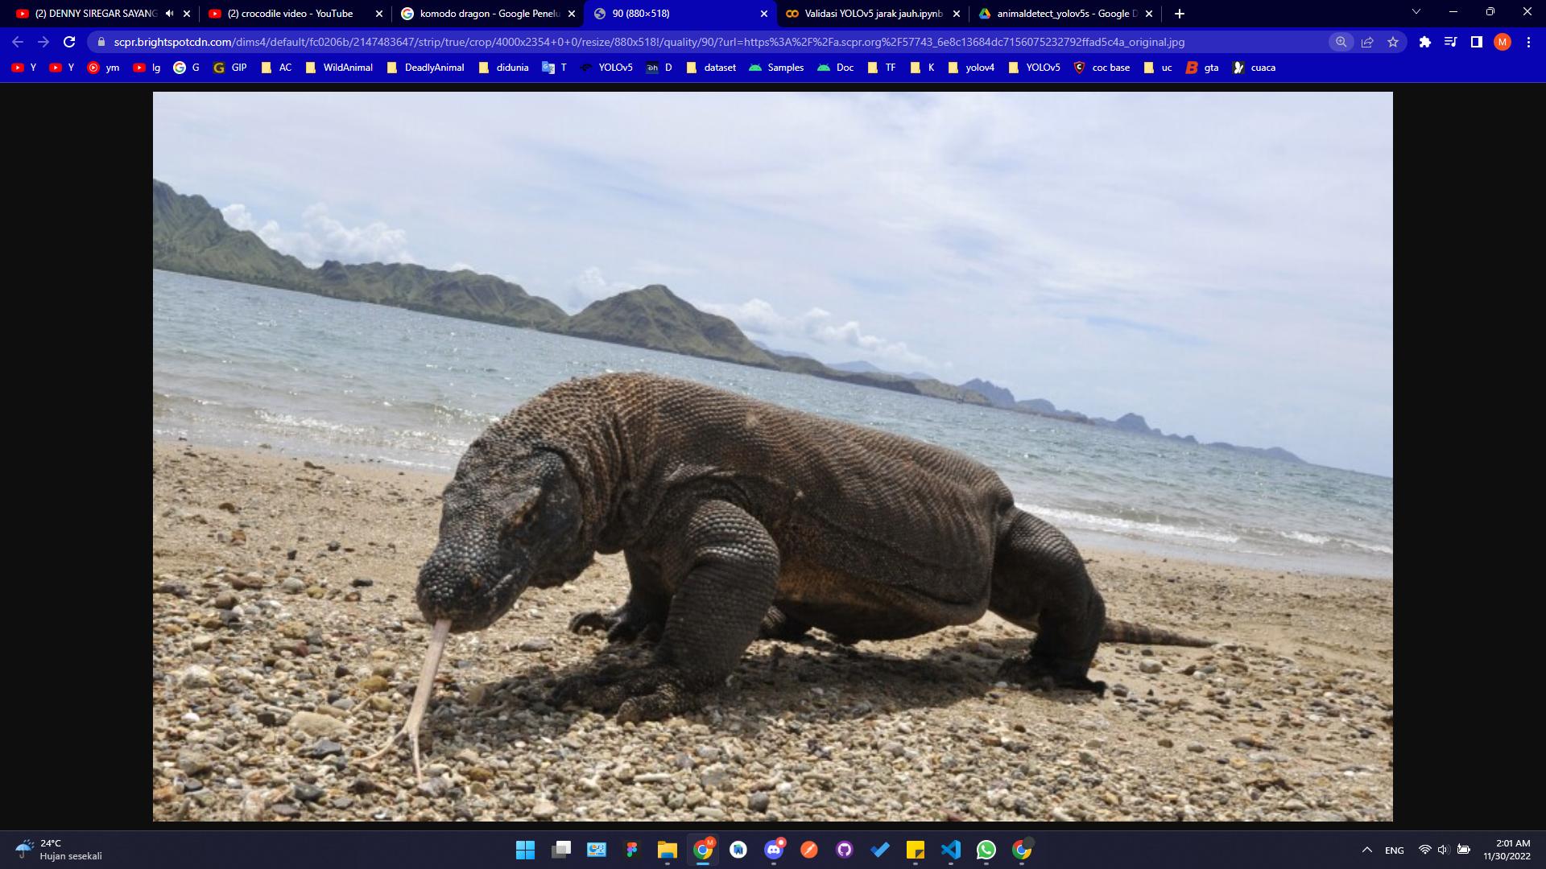Open the media playback control icon

pos(1451,42)
